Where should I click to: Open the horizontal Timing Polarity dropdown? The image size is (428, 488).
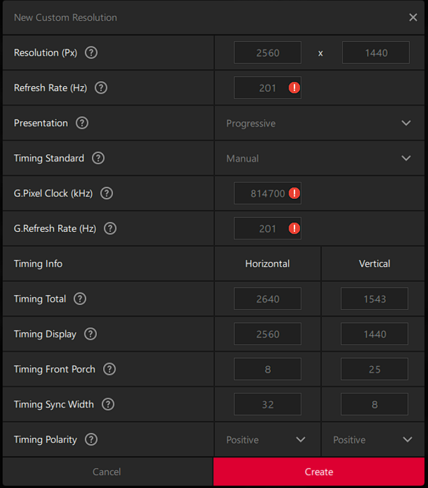[267, 440]
